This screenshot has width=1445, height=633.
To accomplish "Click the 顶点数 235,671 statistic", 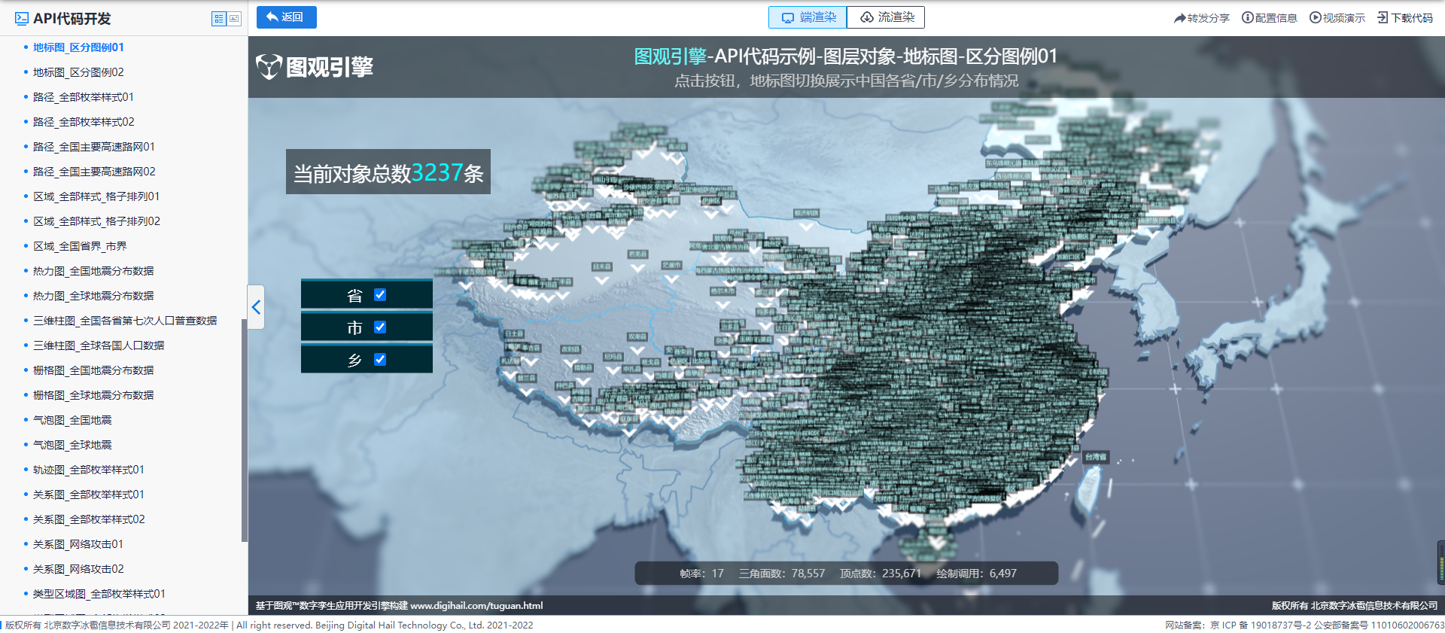I will point(881,574).
